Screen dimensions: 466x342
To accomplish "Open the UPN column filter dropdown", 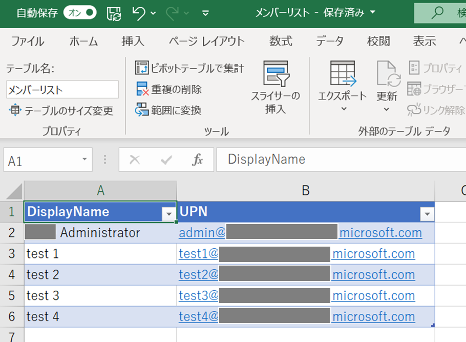I will click(427, 214).
